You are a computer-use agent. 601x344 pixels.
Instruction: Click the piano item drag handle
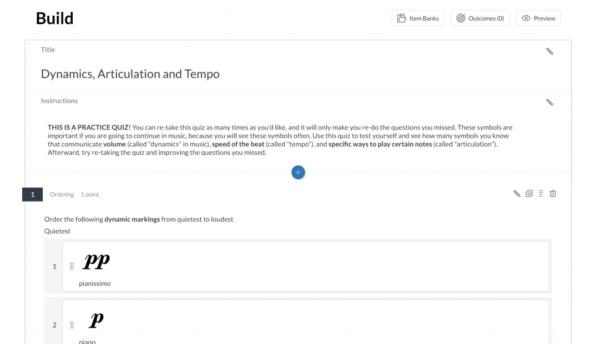coord(72,325)
